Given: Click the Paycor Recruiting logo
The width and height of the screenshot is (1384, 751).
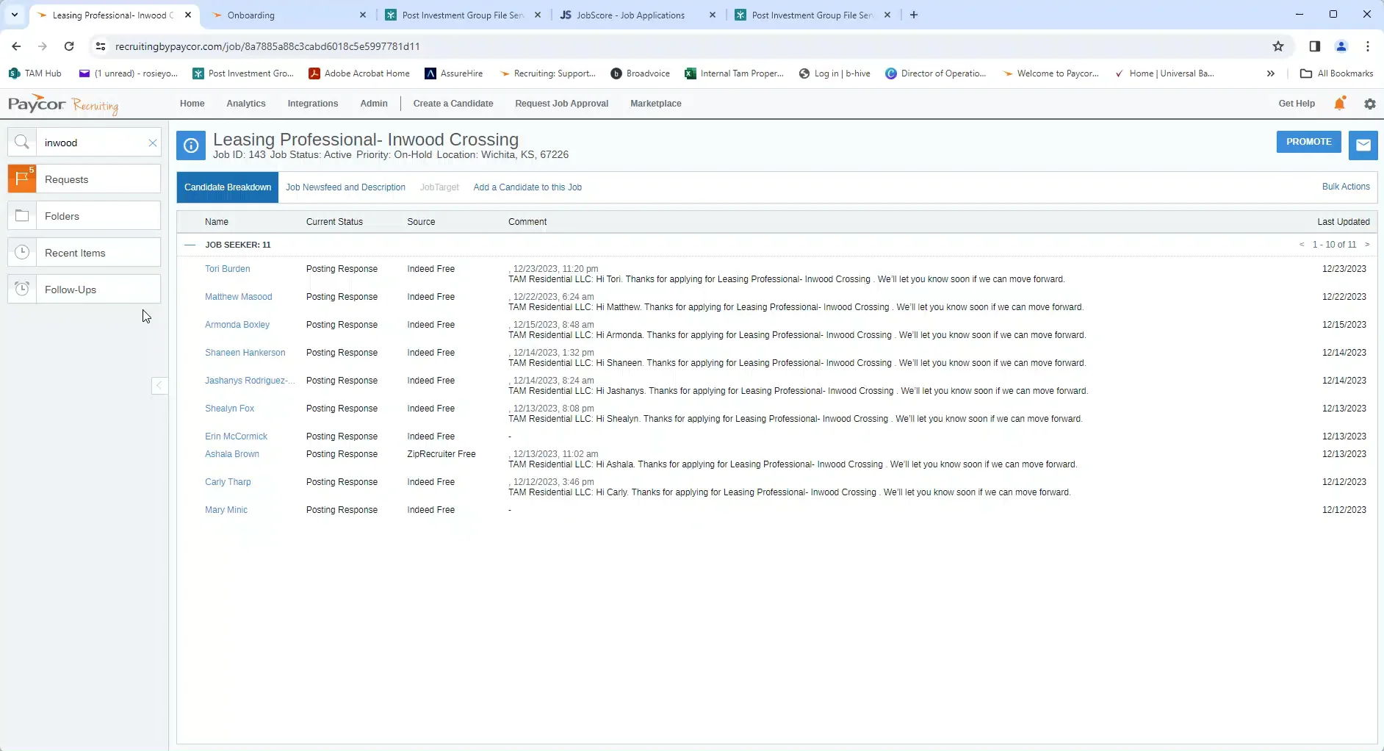Looking at the screenshot, I should click(63, 104).
